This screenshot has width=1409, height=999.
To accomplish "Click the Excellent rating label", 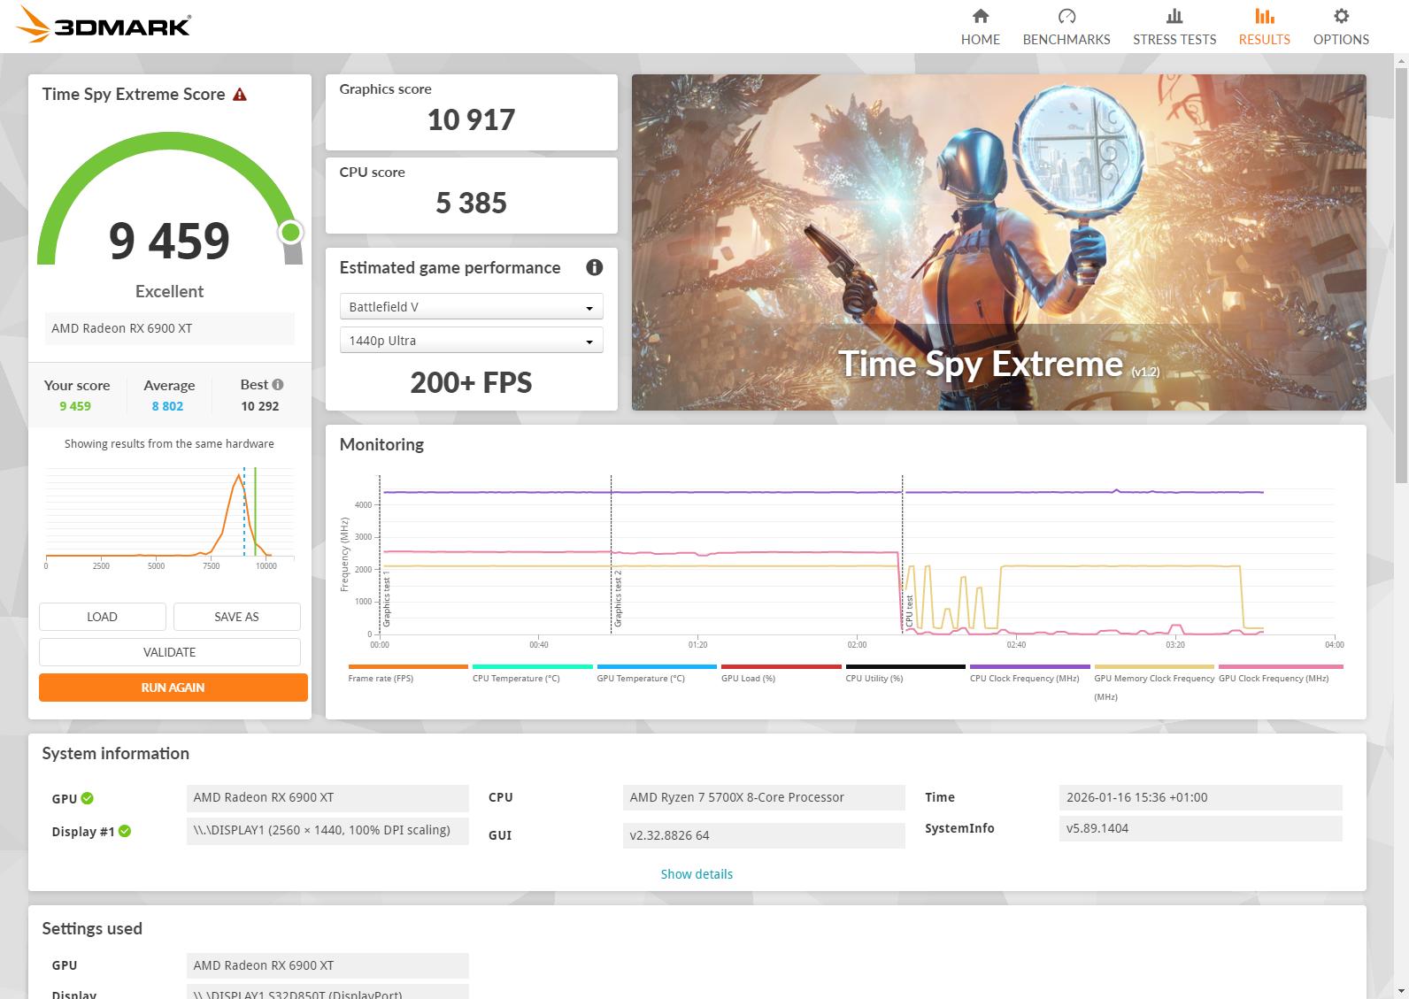I will [x=169, y=291].
